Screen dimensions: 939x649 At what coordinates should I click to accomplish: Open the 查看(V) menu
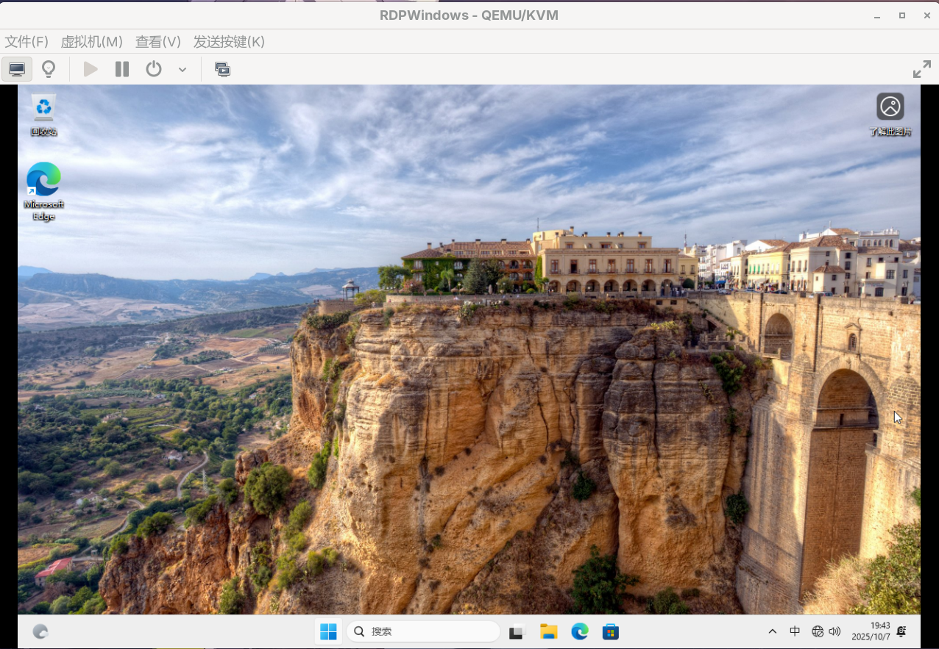[157, 42]
